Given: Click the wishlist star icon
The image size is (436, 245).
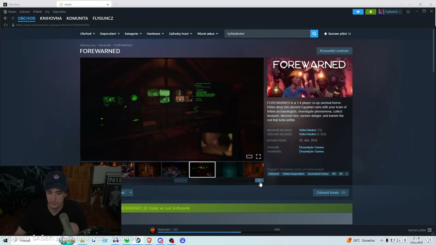Looking at the screenshot, I should (x=326, y=34).
